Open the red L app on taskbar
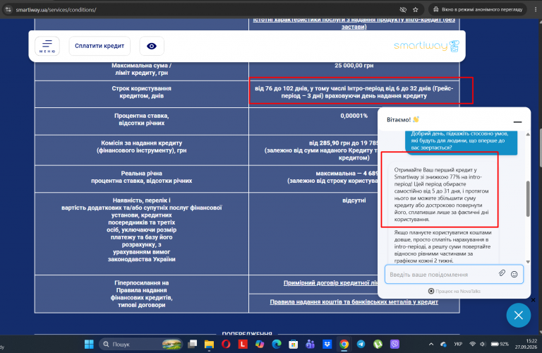Screen dimensions: 542x353 click(x=243, y=344)
